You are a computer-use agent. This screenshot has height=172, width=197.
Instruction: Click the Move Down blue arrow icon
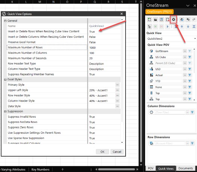[x=188, y=27]
